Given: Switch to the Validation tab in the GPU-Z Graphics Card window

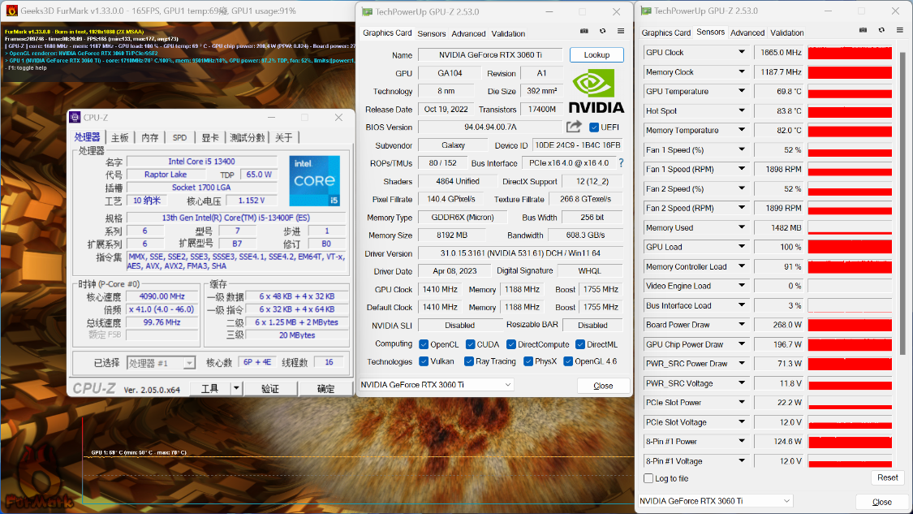Looking at the screenshot, I should [x=508, y=34].
